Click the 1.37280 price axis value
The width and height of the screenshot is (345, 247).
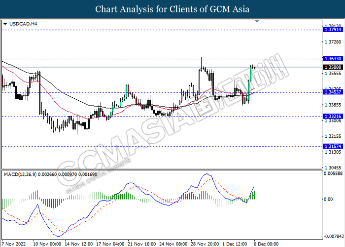333,42
